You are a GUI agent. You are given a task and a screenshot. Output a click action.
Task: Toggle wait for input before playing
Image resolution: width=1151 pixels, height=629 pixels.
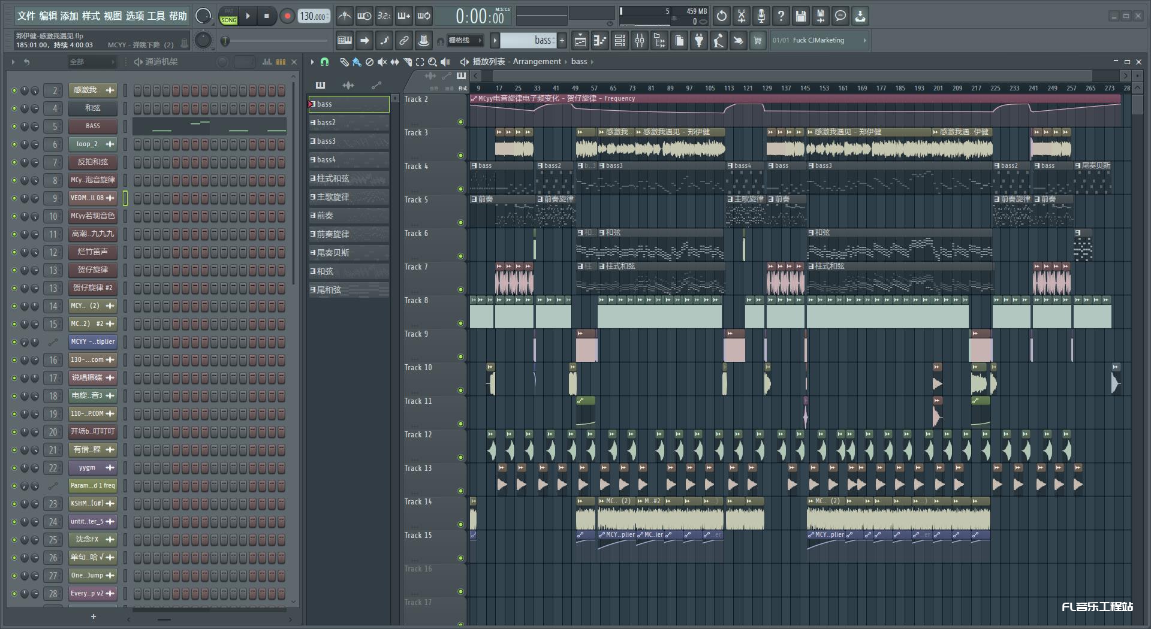point(364,16)
